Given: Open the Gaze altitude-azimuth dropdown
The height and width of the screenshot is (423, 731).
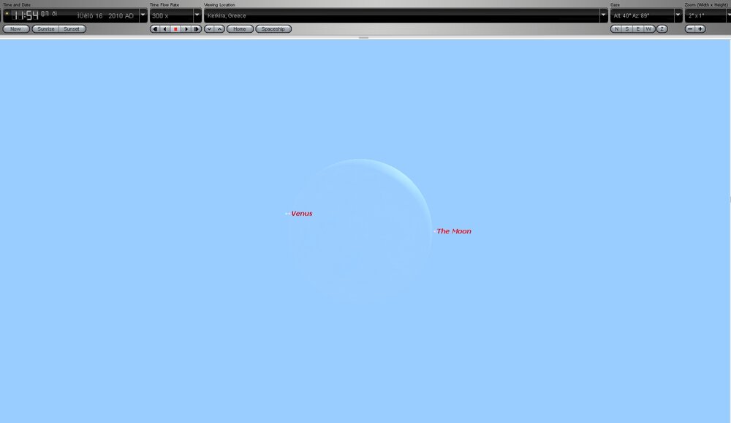Looking at the screenshot, I should (678, 15).
